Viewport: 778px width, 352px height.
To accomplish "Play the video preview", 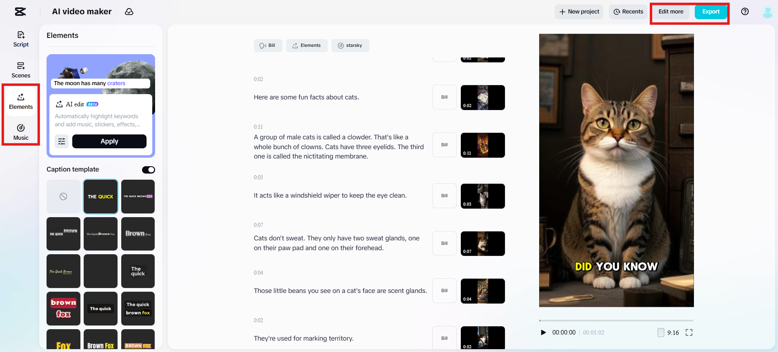I will [x=543, y=332].
